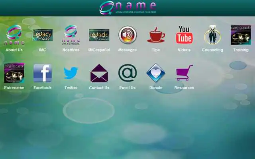Click the Contact Us label text
255x159 pixels.
(x=99, y=88)
